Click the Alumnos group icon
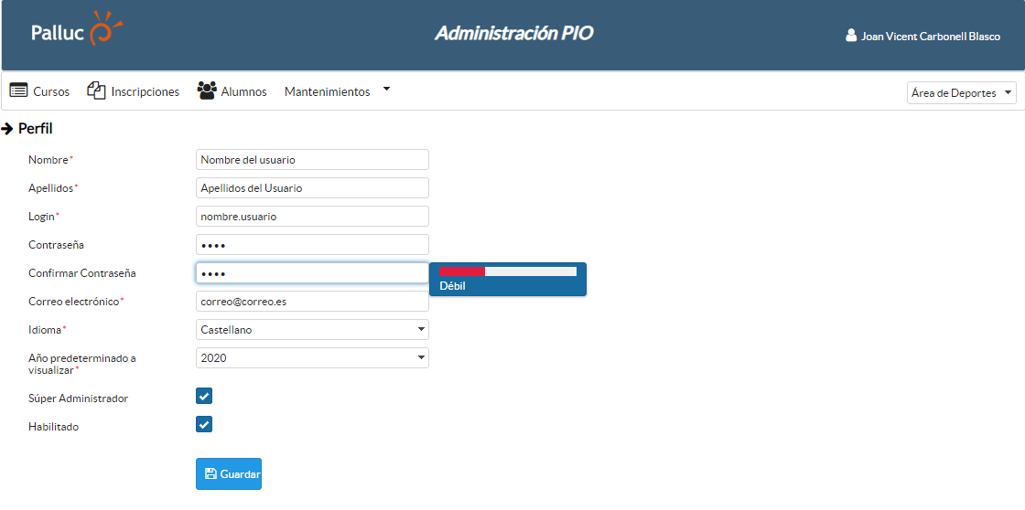Viewport: 1025px width, 510px height. tap(207, 90)
